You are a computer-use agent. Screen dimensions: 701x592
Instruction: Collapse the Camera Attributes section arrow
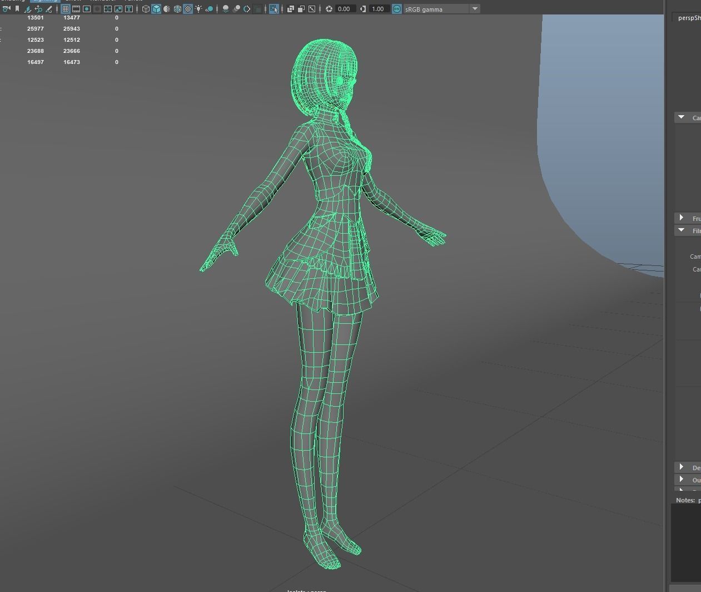681,117
